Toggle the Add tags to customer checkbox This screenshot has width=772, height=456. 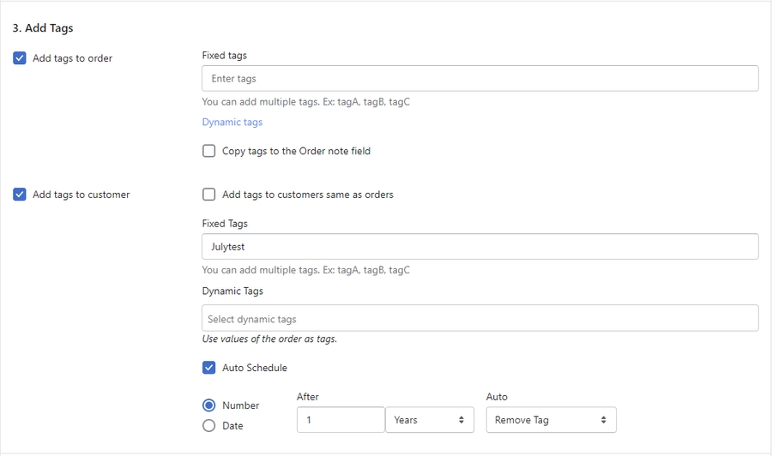coord(20,195)
